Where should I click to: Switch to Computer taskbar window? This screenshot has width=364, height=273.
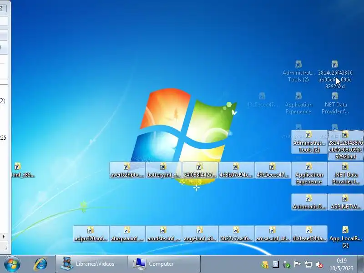pos(164,264)
